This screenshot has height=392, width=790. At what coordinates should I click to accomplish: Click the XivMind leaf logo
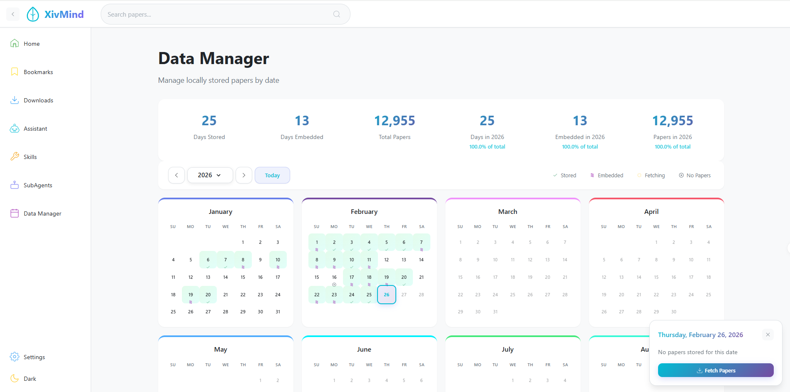pyautogui.click(x=33, y=14)
